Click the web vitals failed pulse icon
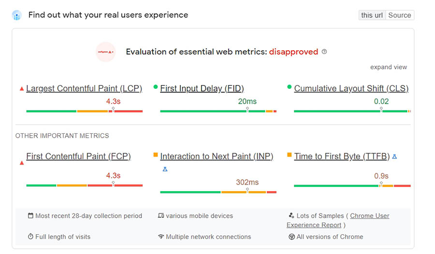Viewport: 435px width, 254px height. (x=105, y=52)
